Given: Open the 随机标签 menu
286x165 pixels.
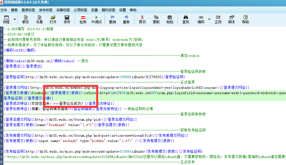Looking at the screenshot, I should [x=109, y=10].
